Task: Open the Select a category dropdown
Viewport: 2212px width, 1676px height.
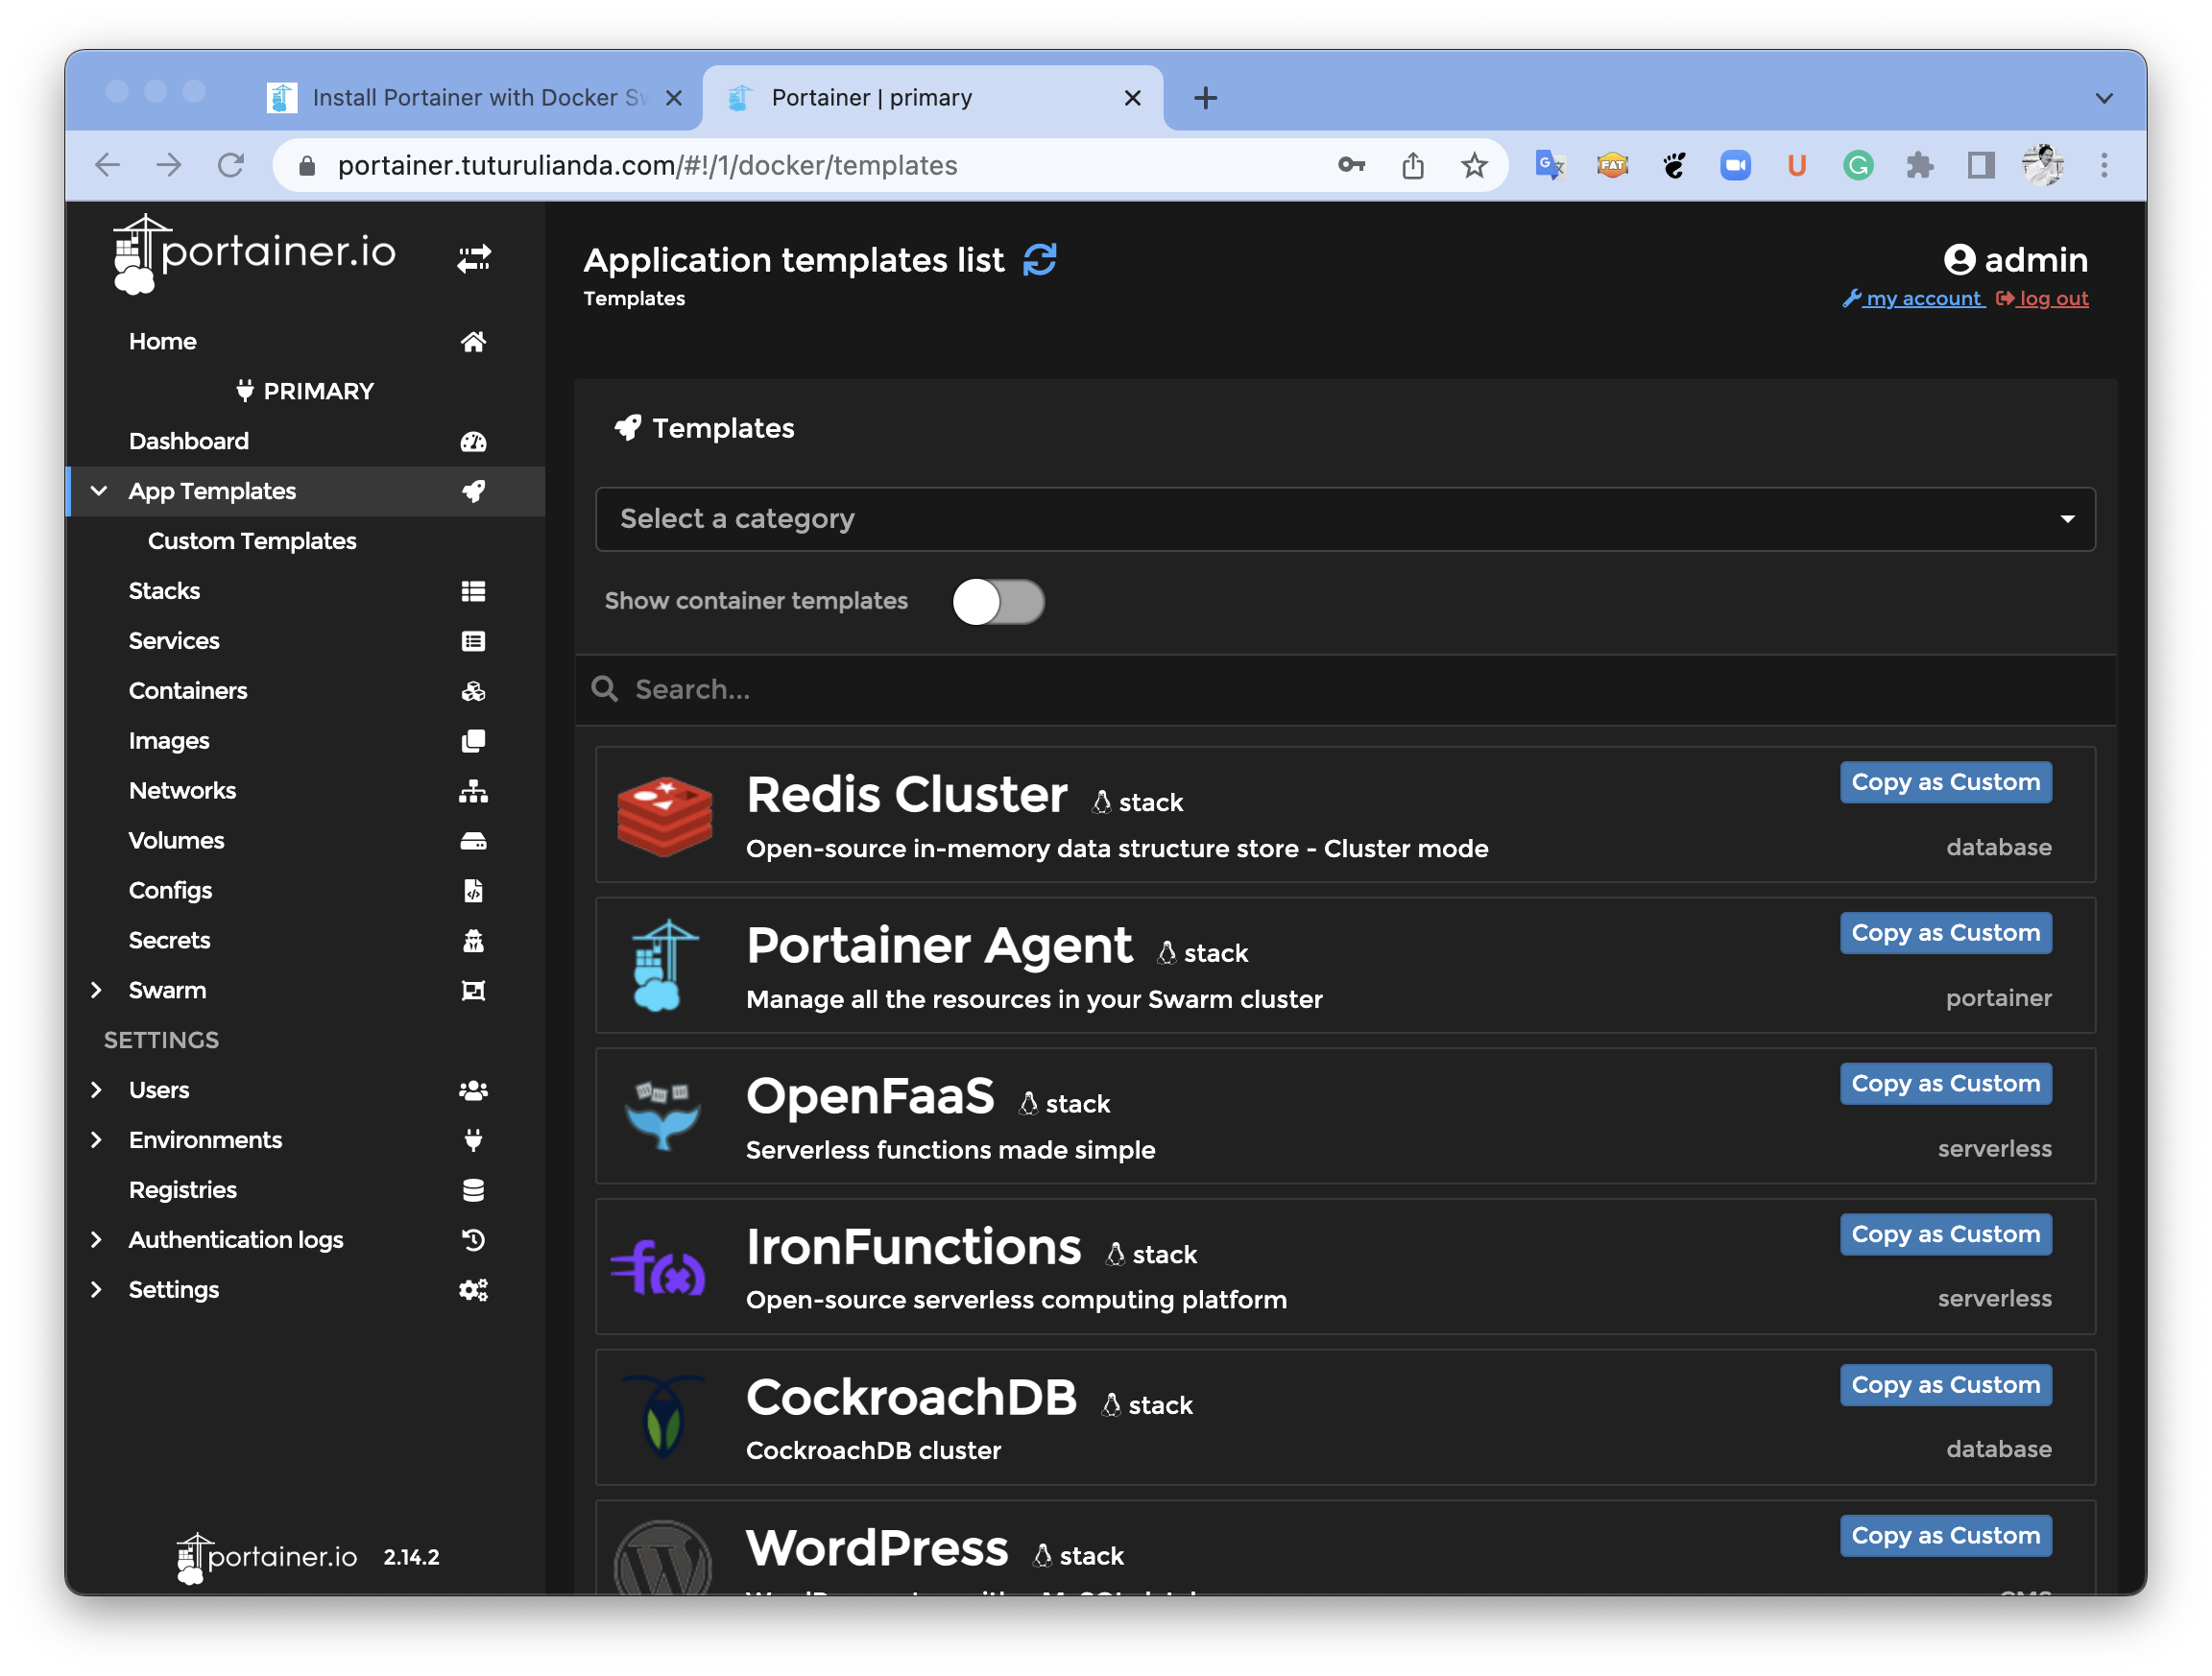Action: (1345, 519)
